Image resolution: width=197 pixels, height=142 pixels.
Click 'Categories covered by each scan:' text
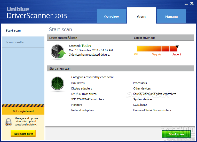tap(92, 77)
